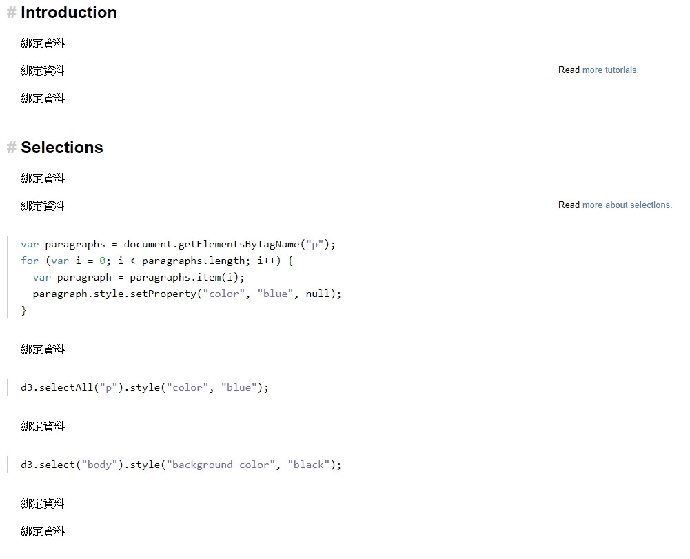The image size is (690, 559).
Task: Open the "more tutorials" link
Action: (610, 70)
